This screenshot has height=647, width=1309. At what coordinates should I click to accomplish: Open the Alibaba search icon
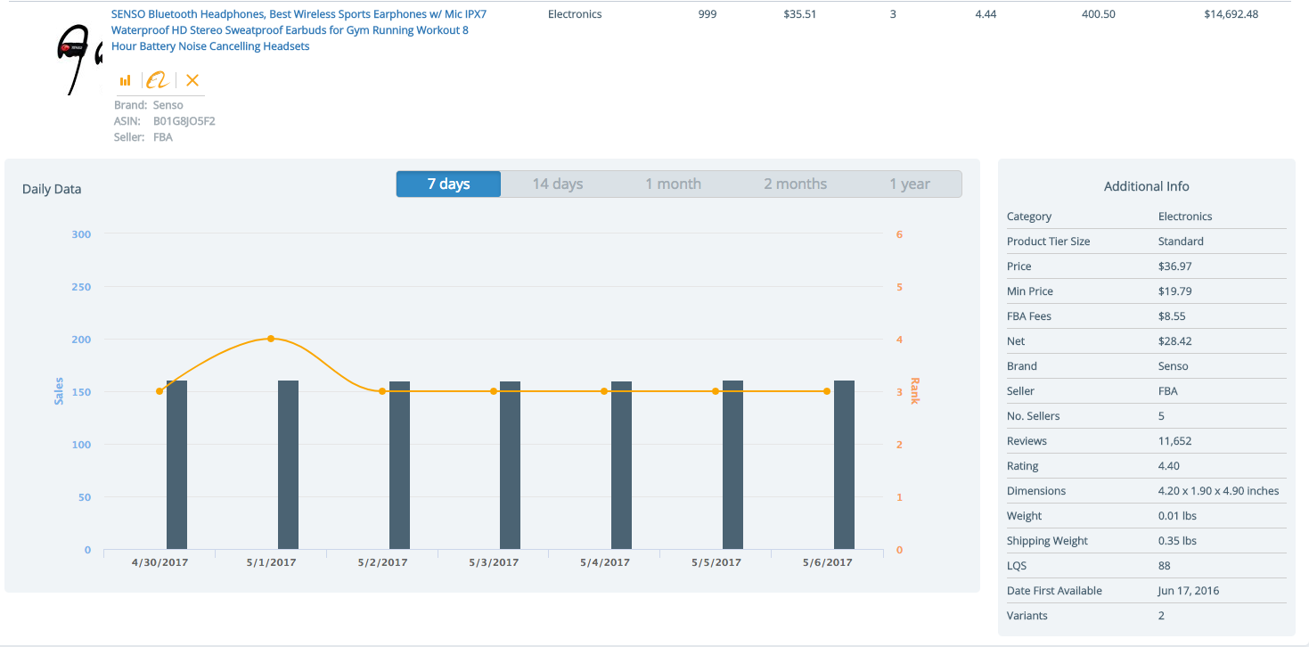point(158,80)
